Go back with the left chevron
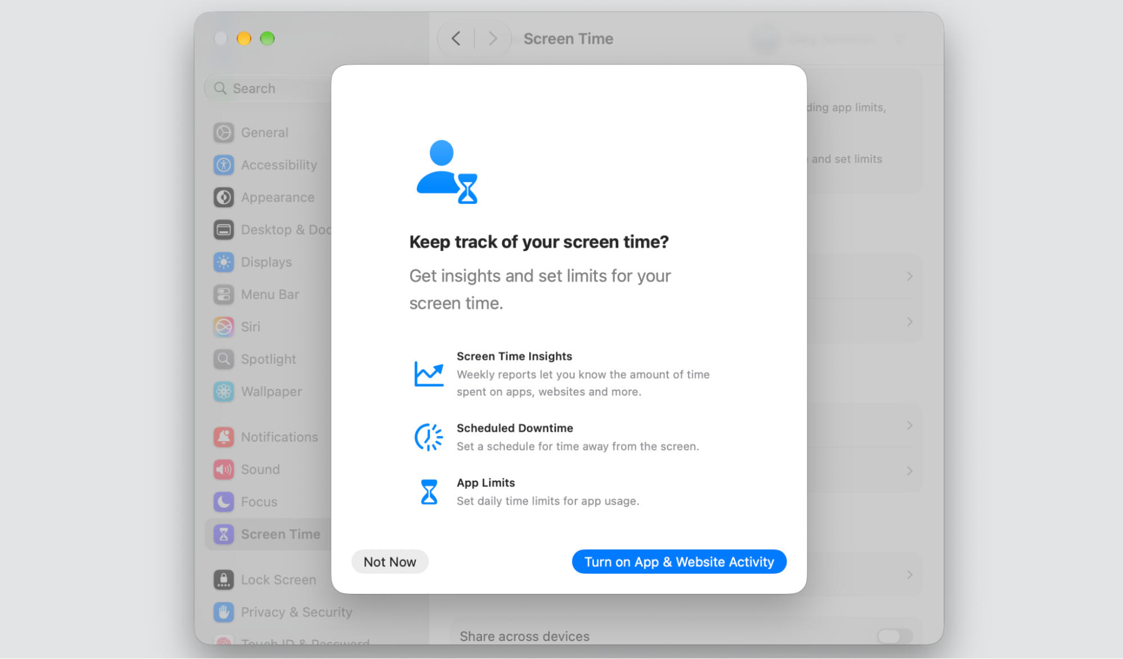This screenshot has height=659, width=1123. click(x=456, y=39)
